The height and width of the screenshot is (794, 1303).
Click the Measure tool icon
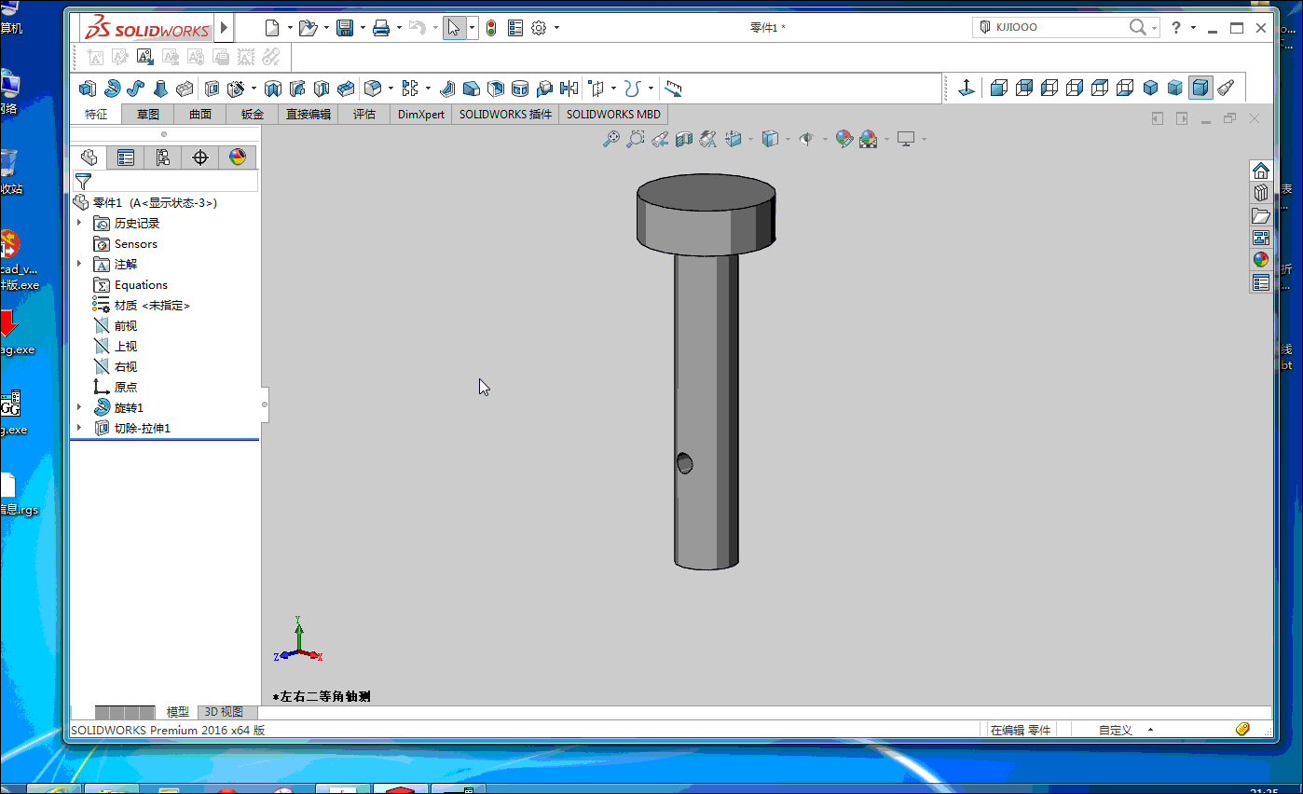pos(674,89)
